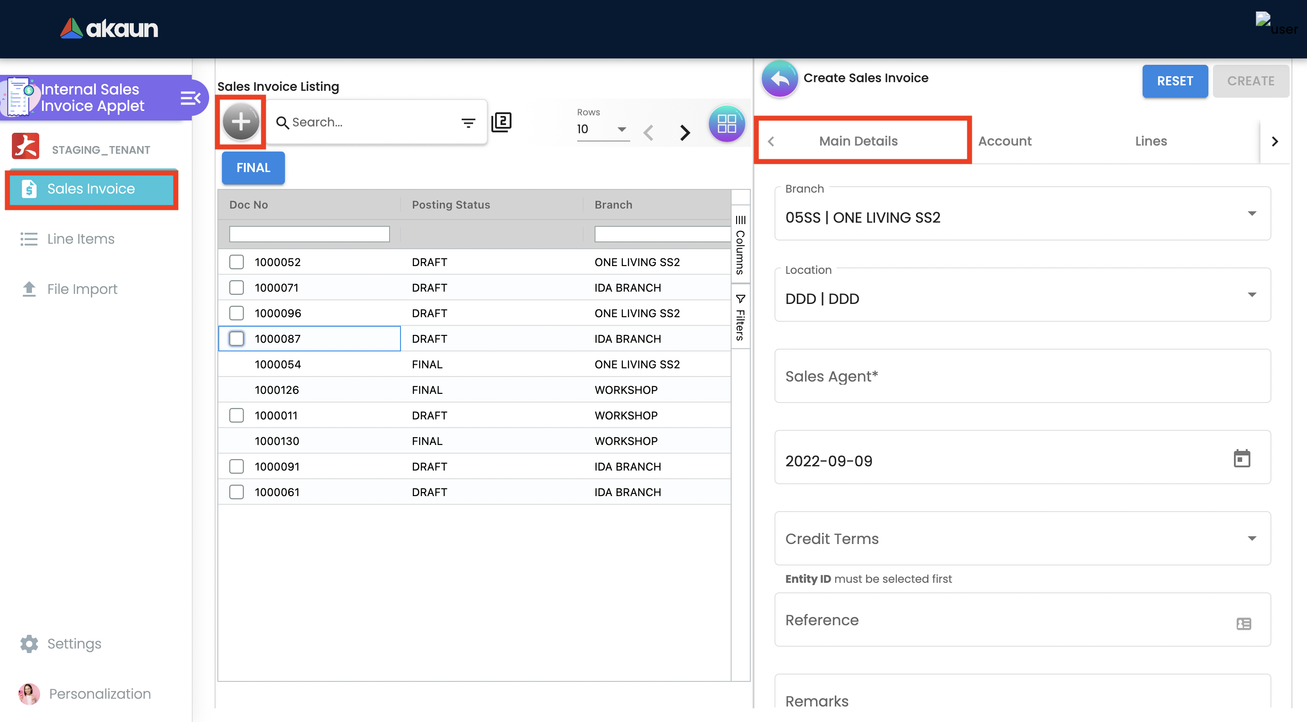
Task: Tick checkbox for invoice 1000052
Action: pos(237,262)
